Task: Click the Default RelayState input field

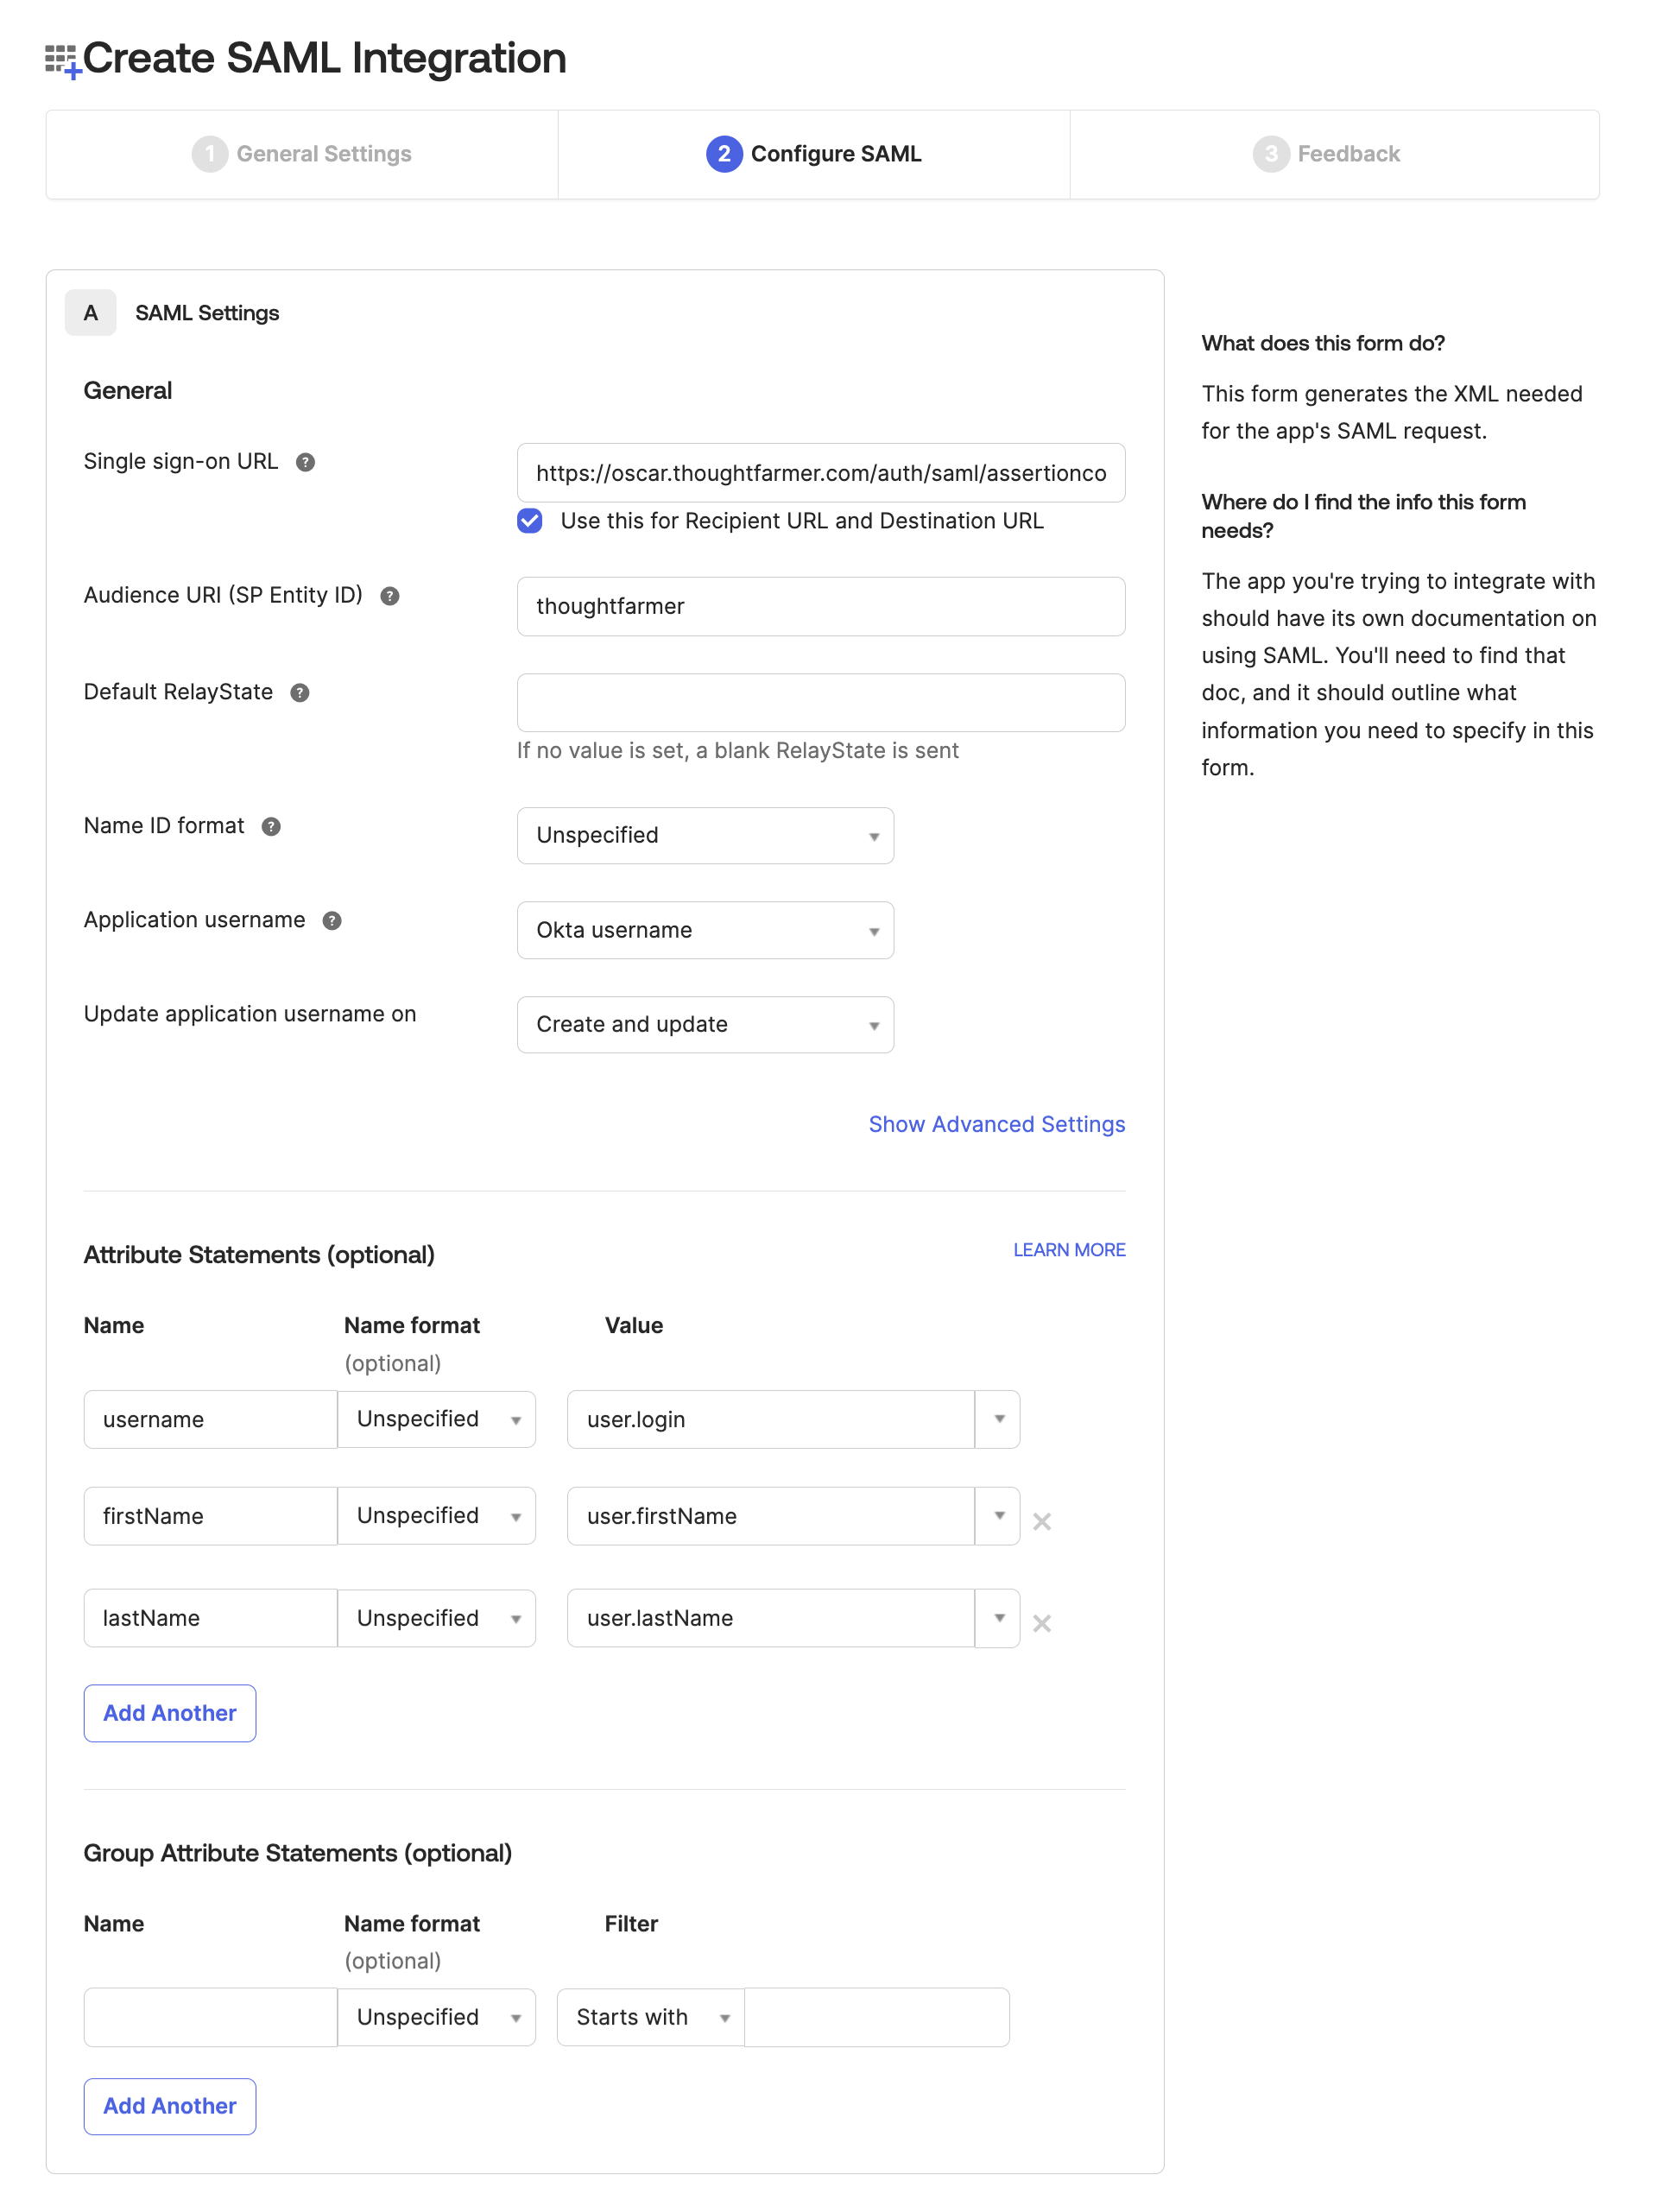Action: point(820,703)
